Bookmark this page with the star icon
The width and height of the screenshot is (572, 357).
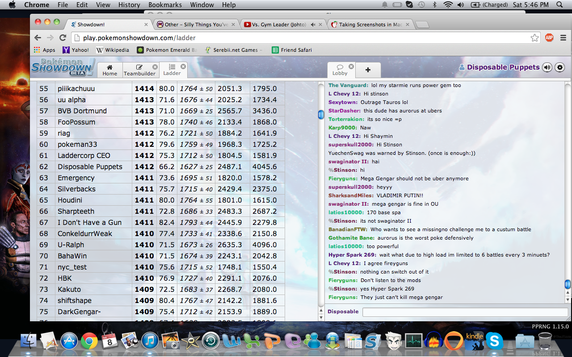point(534,38)
